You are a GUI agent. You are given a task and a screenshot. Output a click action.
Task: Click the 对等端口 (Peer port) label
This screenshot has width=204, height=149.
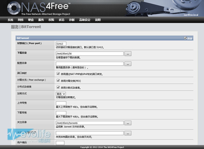pyautogui.click(x=29, y=43)
